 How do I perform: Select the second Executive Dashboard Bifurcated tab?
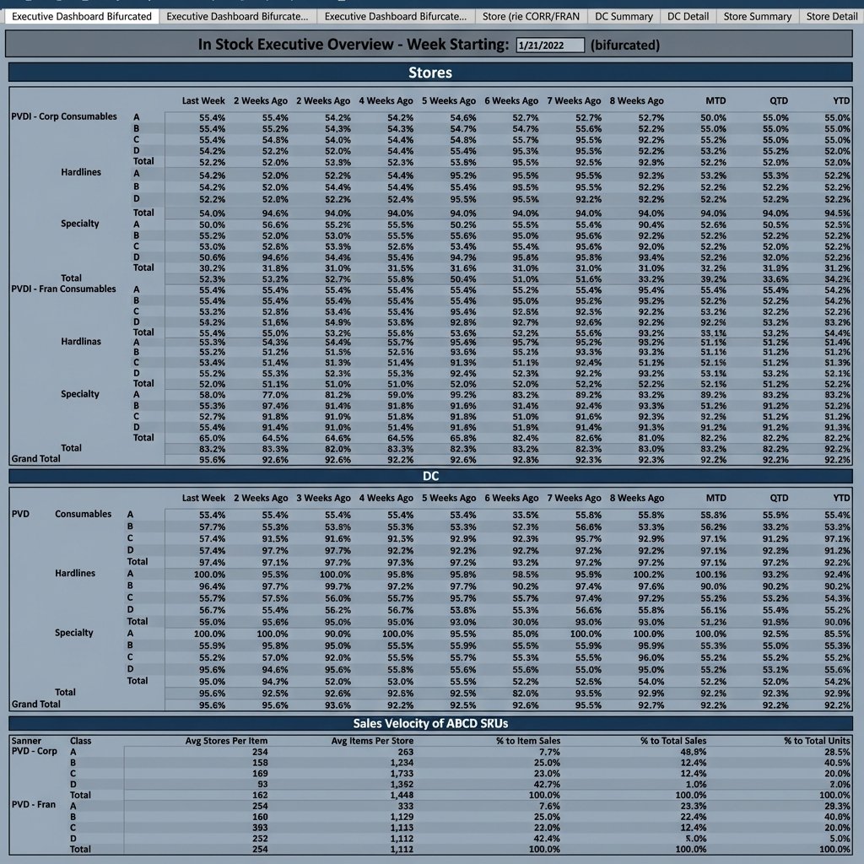point(240,15)
